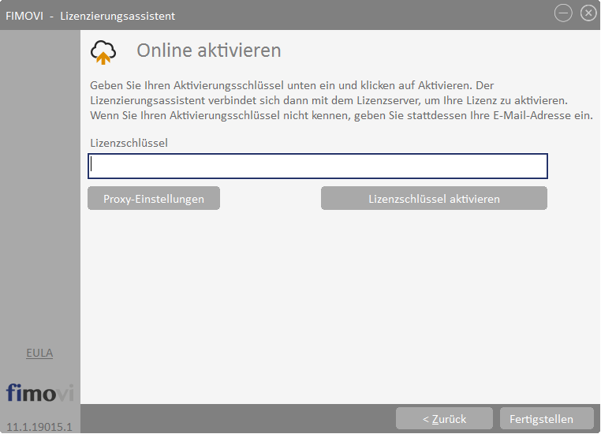
Task: Click the cloud upload icon
Action: [103, 52]
